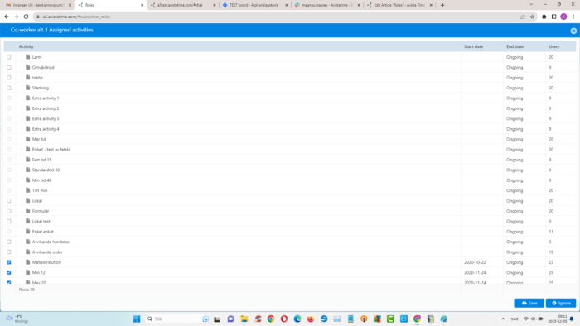The width and height of the screenshot is (580, 326).
Task: Uncheck the Min 12 activity checkbox
Action: click(x=9, y=272)
